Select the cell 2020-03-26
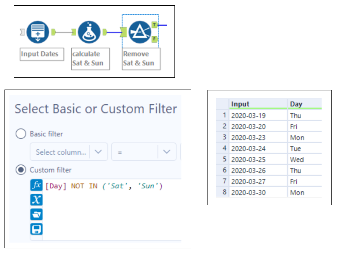Viewport: 342px width, 254px height. pos(258,171)
